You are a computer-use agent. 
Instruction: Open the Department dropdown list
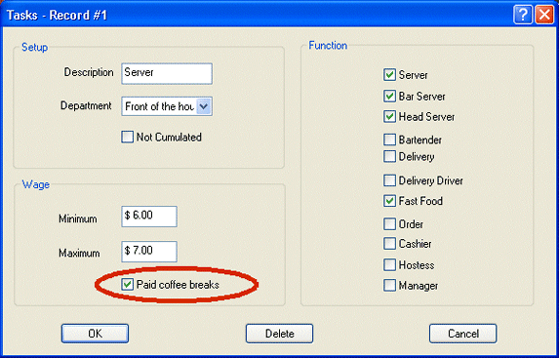(204, 106)
